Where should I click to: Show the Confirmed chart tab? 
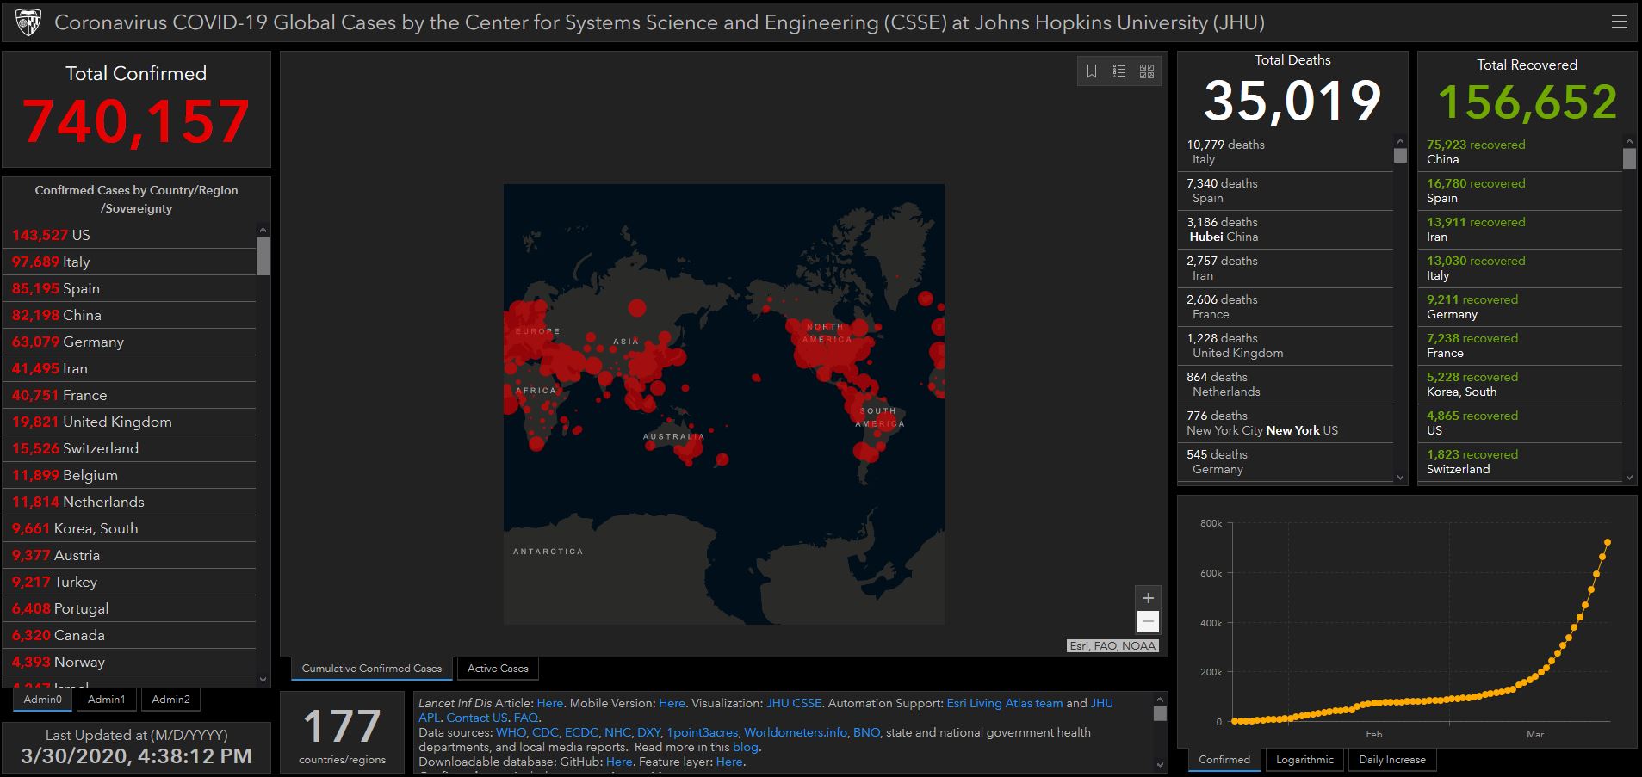1224,760
